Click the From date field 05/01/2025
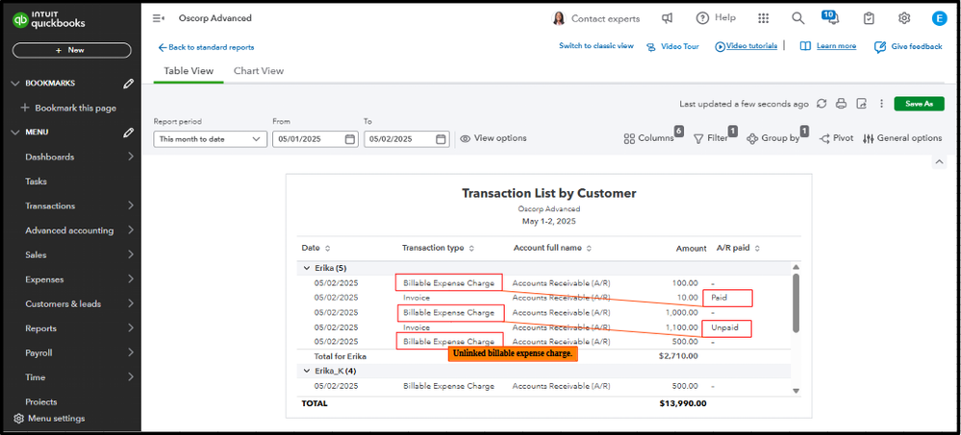The width and height of the screenshot is (961, 435). coord(315,139)
